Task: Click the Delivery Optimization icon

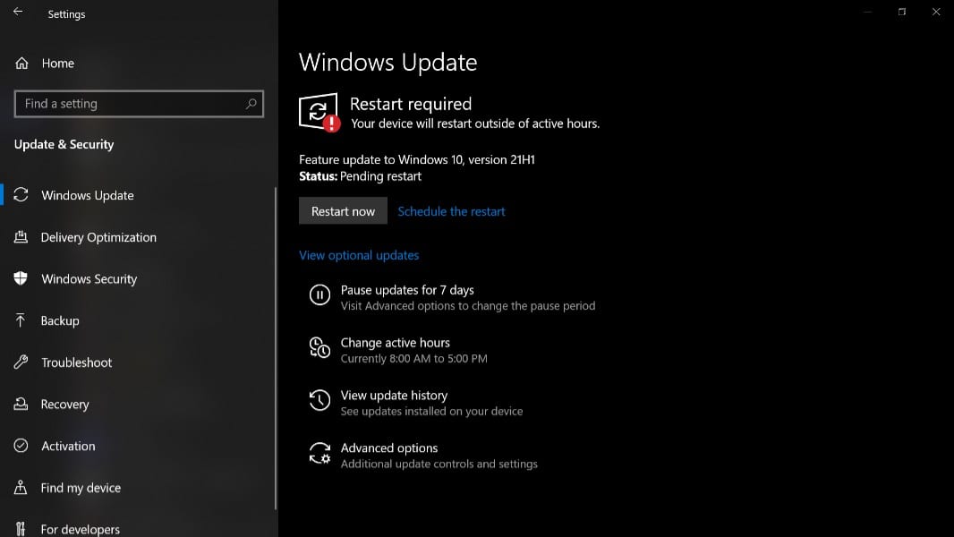Action: (x=21, y=237)
